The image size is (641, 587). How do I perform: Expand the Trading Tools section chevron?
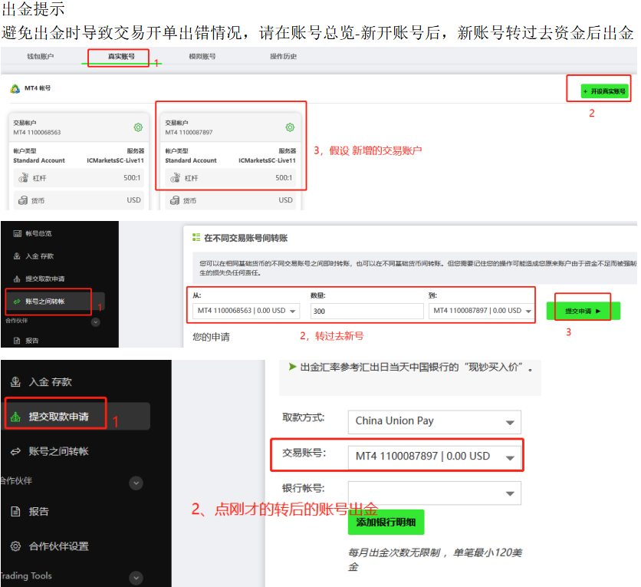click(x=136, y=578)
